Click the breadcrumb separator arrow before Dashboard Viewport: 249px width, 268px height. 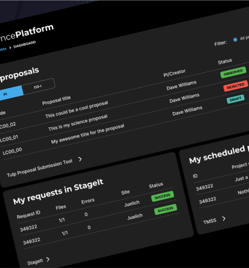[x=10, y=47]
